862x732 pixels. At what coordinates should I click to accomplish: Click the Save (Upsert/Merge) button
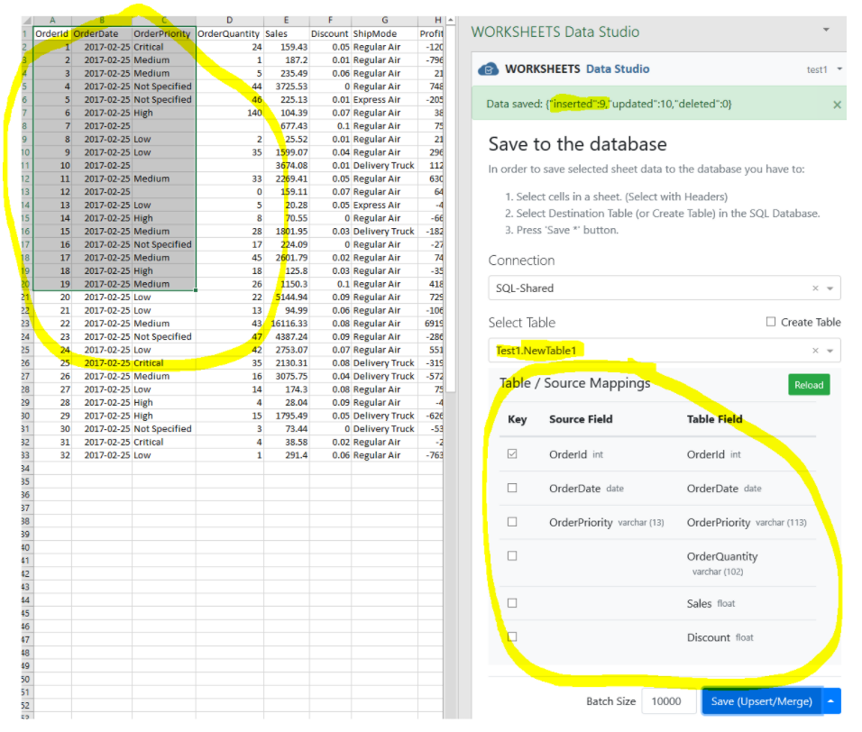pos(761,701)
